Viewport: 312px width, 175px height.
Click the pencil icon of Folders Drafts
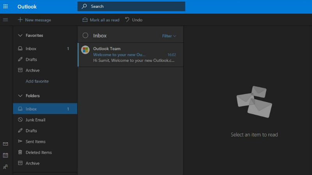pyautogui.click(x=20, y=131)
